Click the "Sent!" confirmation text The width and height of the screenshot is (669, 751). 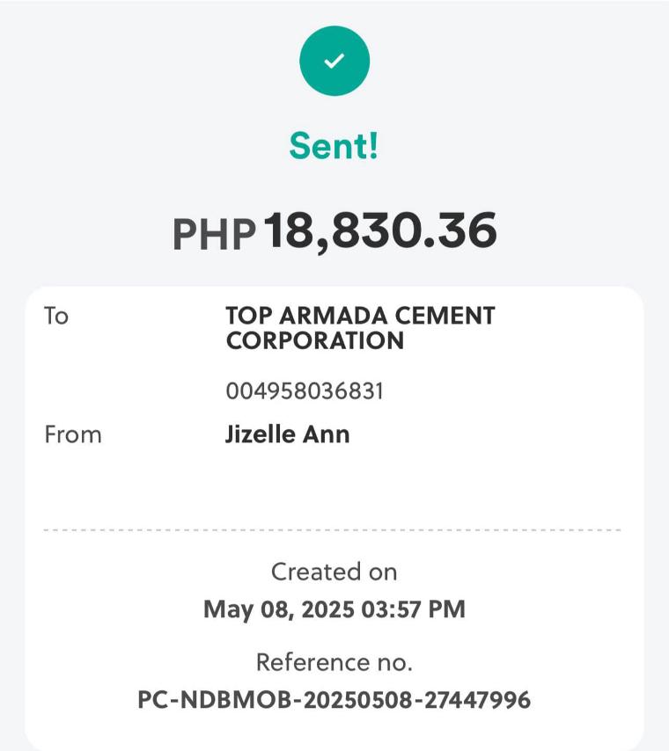click(334, 147)
